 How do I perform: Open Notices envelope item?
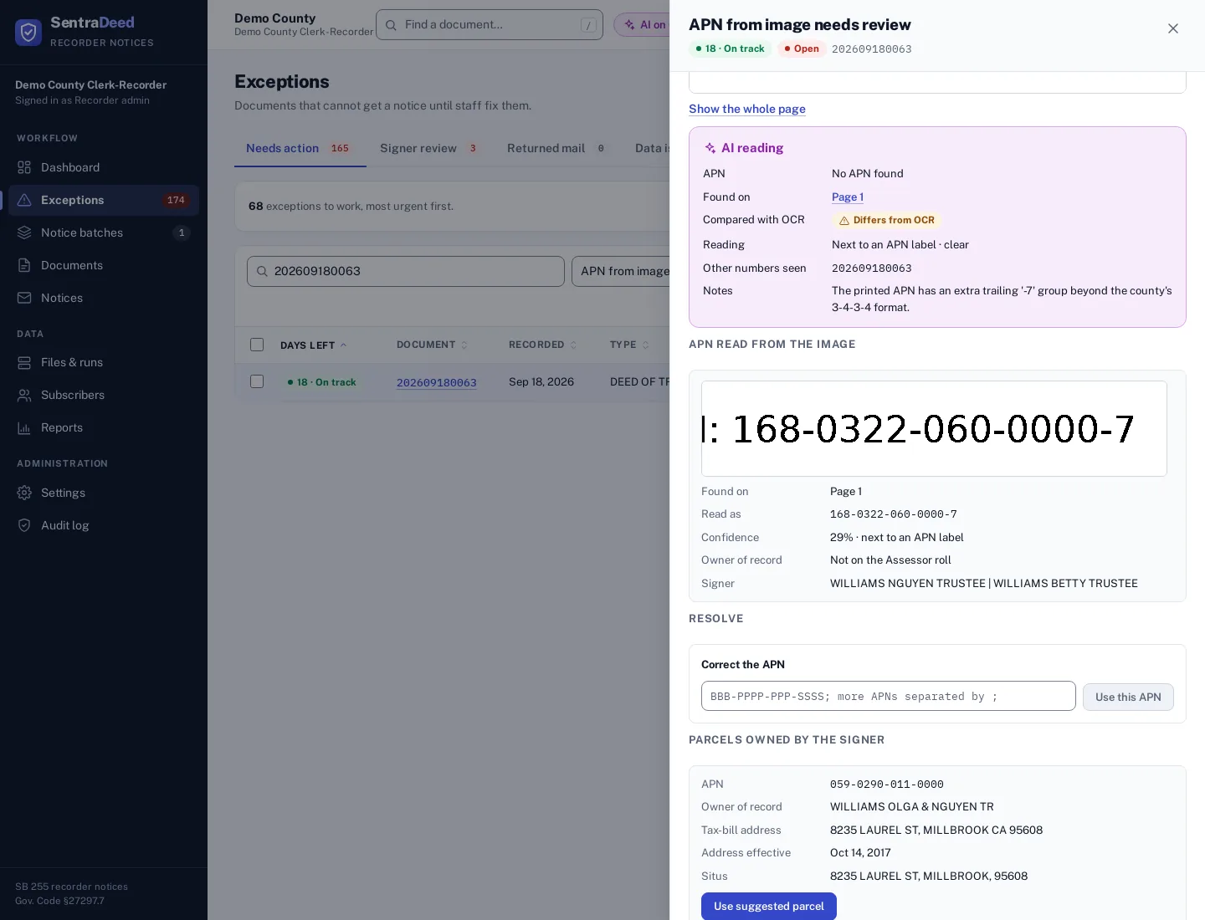point(104,298)
